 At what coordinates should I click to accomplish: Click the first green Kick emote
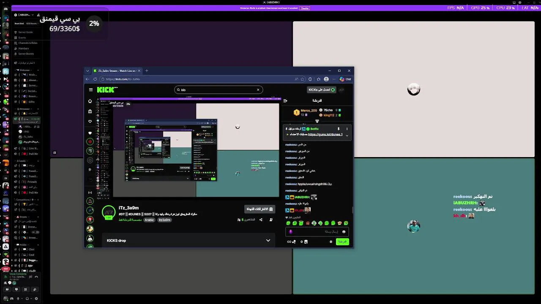coord(288,223)
